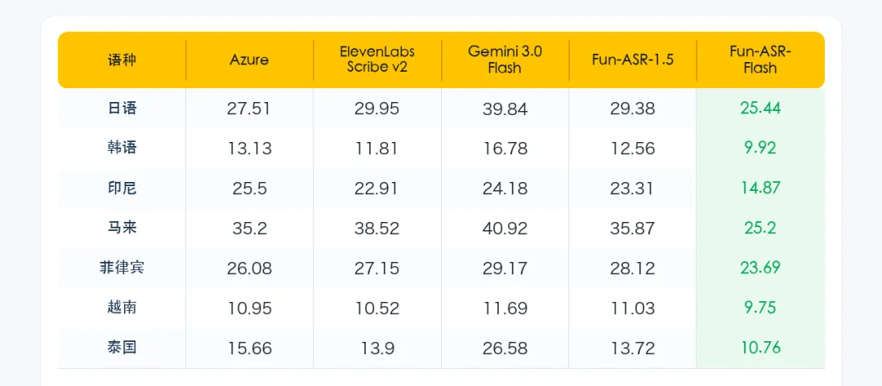Select the 韩语 row label
The height and width of the screenshot is (386, 882).
tap(122, 148)
